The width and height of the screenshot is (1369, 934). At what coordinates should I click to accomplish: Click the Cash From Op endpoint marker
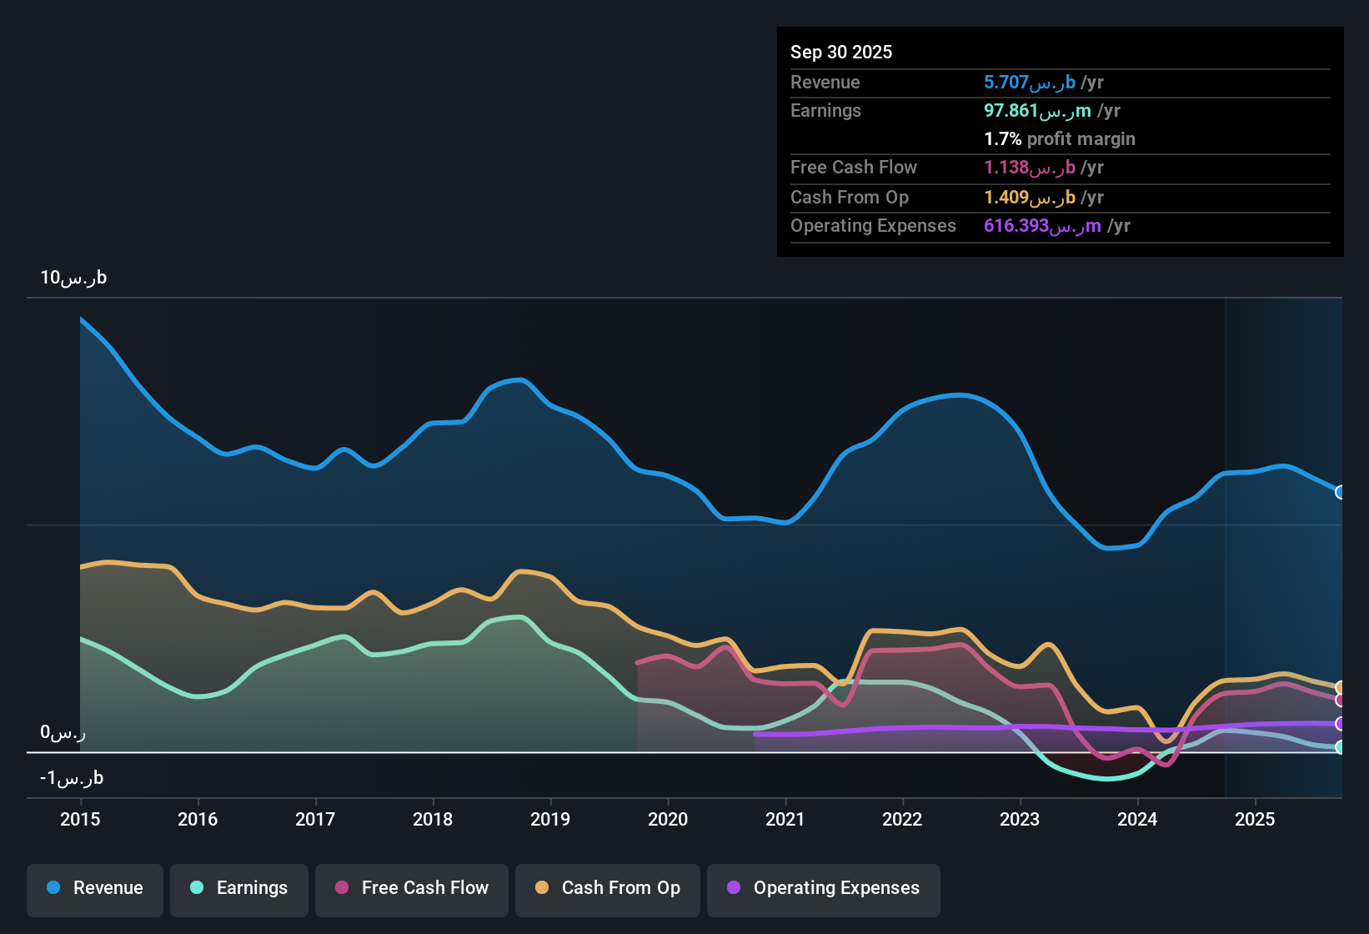[x=1340, y=685]
